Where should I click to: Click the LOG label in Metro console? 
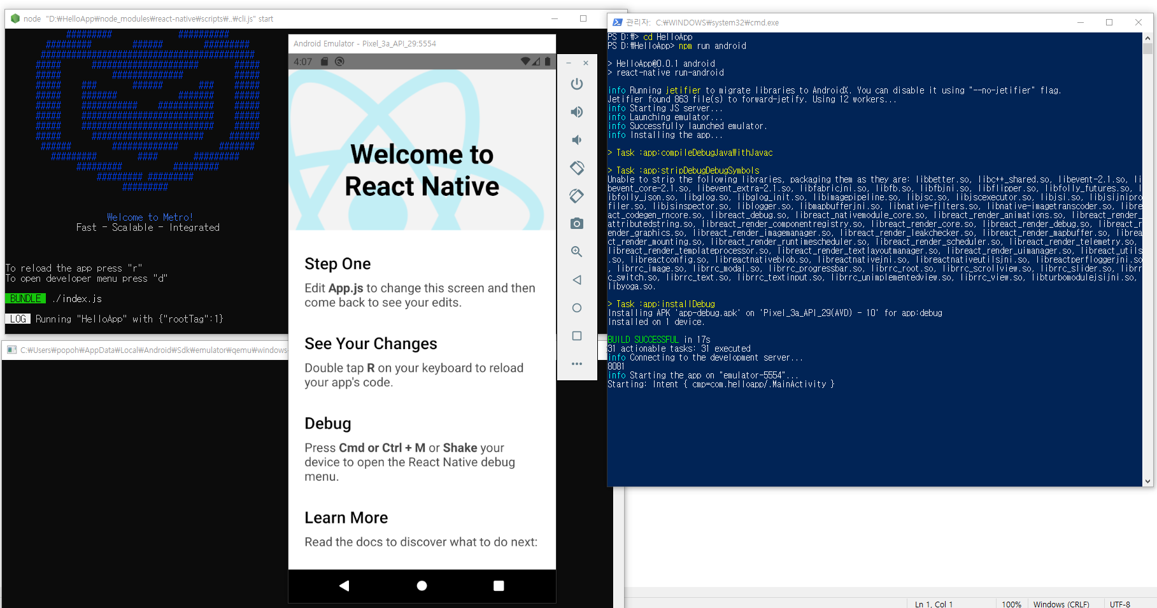click(18, 319)
